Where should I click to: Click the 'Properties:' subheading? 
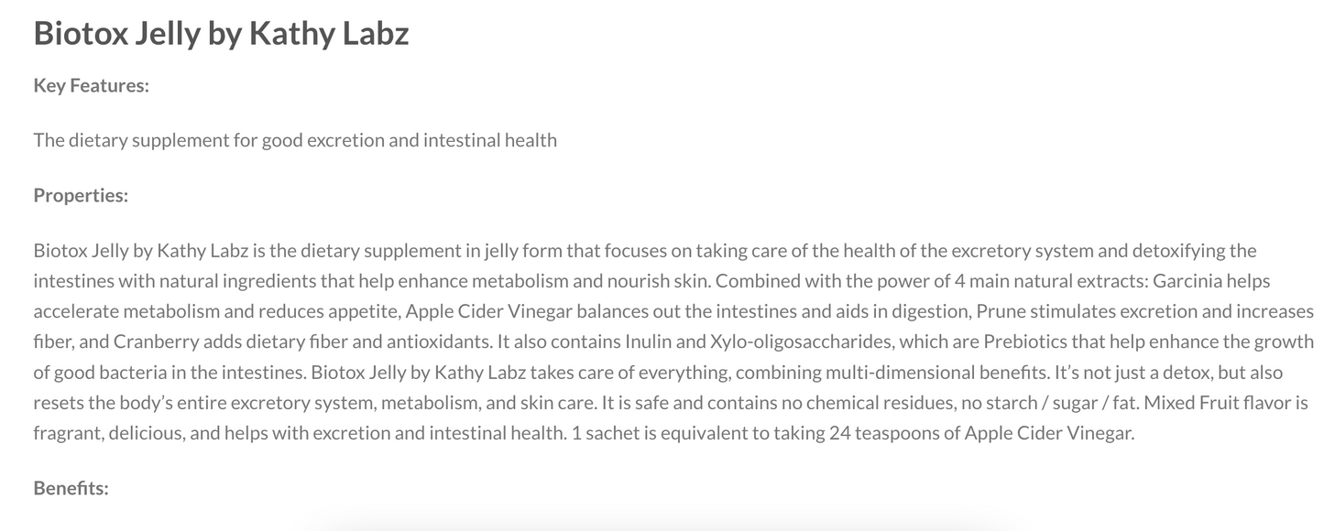pyautogui.click(x=81, y=196)
